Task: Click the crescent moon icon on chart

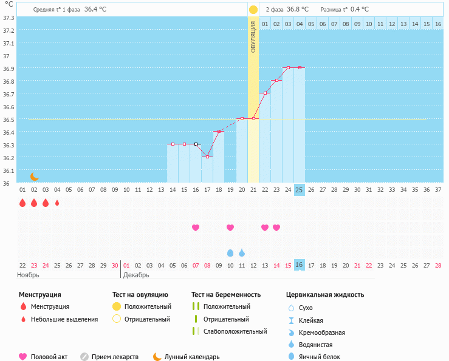Action: (35, 177)
